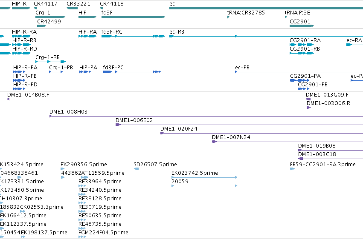The height and width of the screenshot is (239, 363).
Task: Click the DME1-020F24 clone feature
Action: [261, 133]
